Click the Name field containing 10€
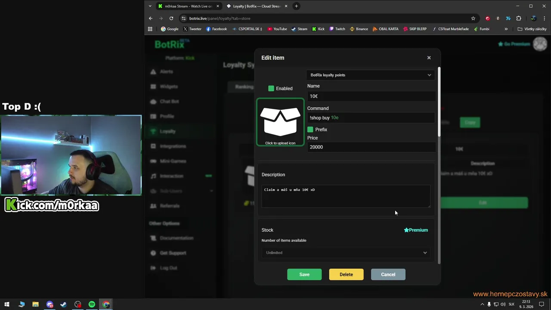The width and height of the screenshot is (551, 310). pyautogui.click(x=371, y=96)
